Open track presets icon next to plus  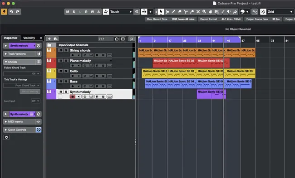(x=55, y=39)
